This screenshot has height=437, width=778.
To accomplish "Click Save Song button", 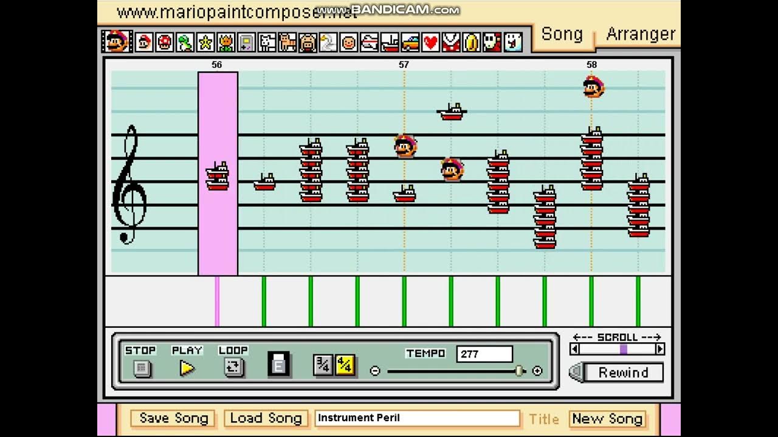I will click(x=174, y=418).
